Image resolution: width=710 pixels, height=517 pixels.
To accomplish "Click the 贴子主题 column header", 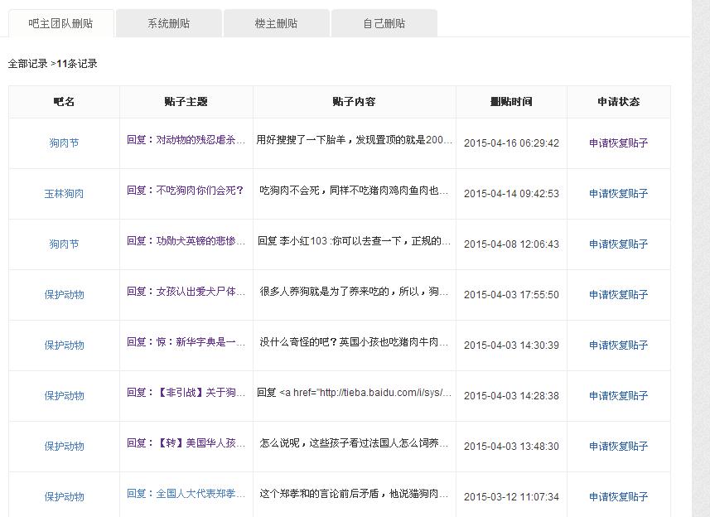I will [186, 102].
